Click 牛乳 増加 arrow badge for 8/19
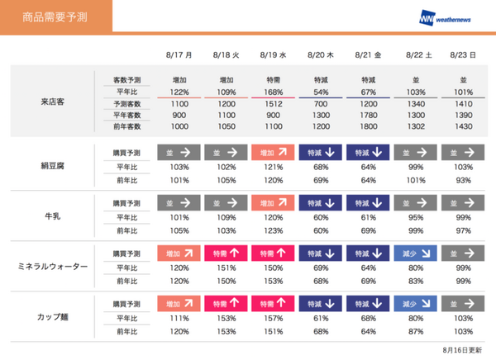The height and width of the screenshot is (360, 496). pos(272,203)
